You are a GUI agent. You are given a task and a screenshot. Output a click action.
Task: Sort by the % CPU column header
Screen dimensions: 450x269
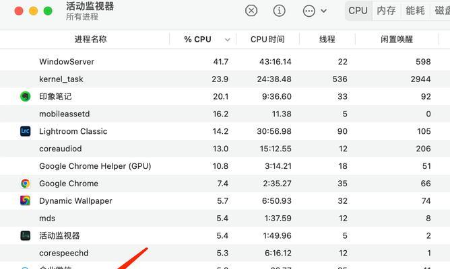pyautogui.click(x=198, y=39)
